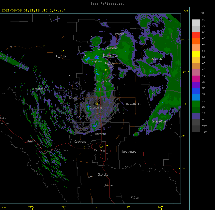Click the Innisfail town label
The width and height of the screenshot is (215, 210).
104,81
